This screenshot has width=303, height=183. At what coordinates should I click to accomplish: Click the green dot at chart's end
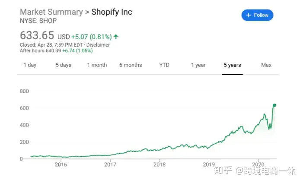pyautogui.click(x=274, y=105)
